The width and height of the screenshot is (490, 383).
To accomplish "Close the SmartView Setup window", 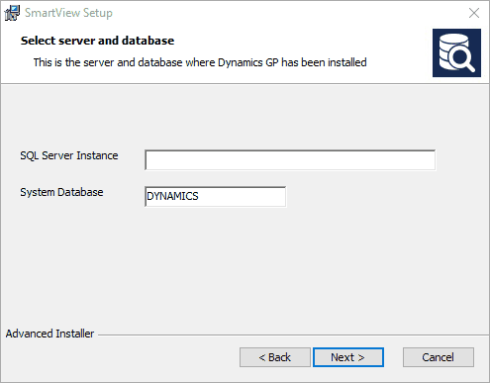I will 474,13.
